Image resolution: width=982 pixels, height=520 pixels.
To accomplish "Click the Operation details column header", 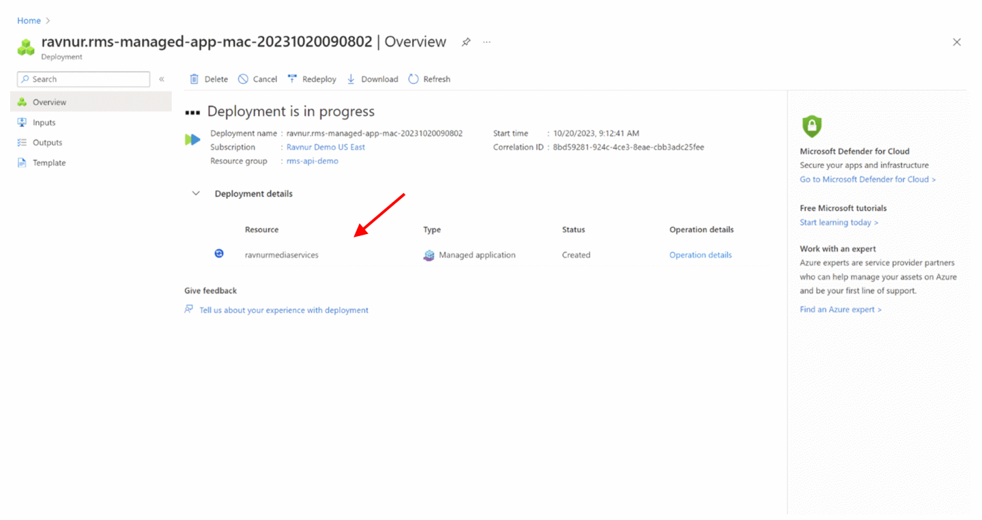I will [x=702, y=230].
